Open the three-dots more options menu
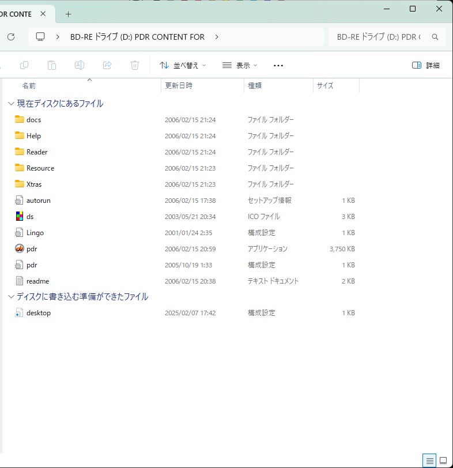The height and width of the screenshot is (468, 453). coord(278,65)
